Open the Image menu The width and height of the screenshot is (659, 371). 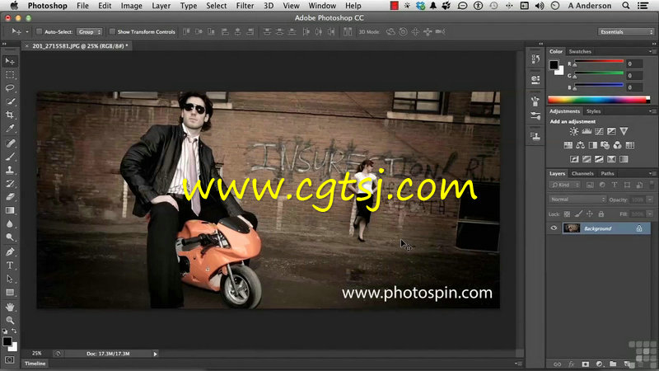coord(132,6)
